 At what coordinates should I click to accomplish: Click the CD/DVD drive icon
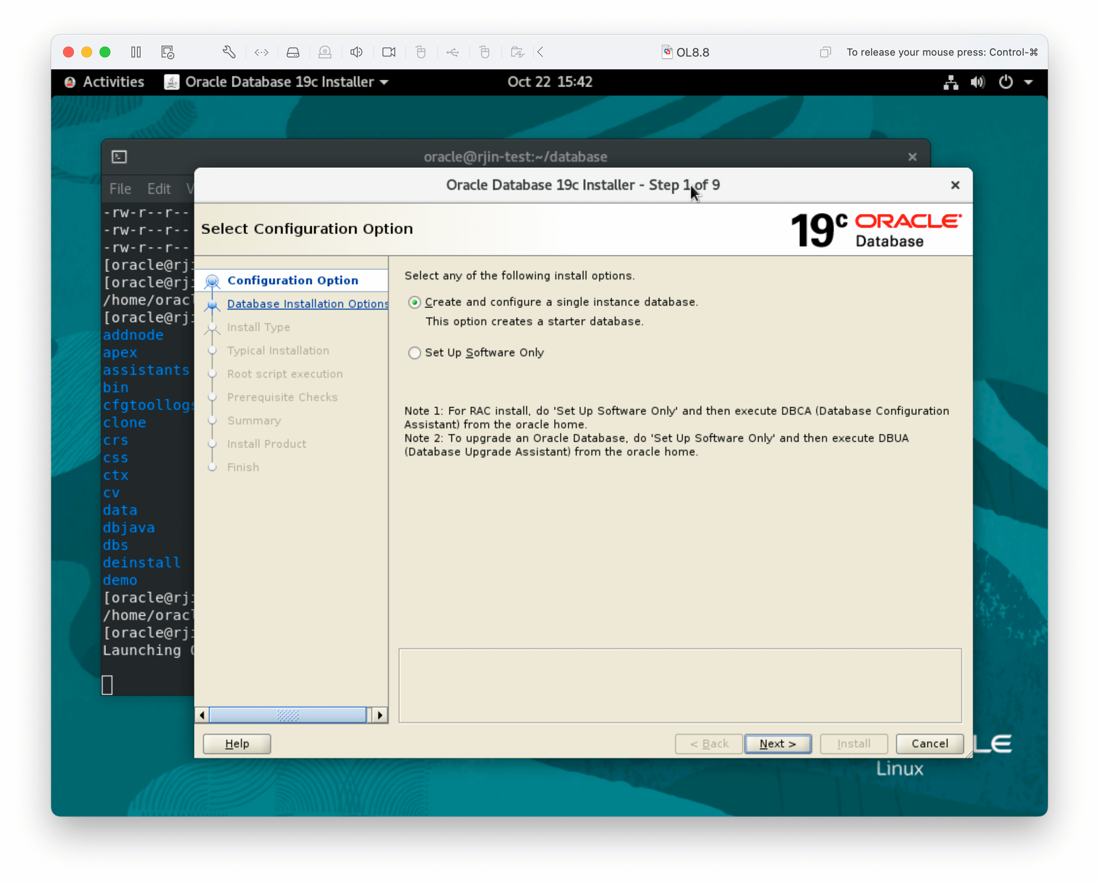(x=324, y=52)
